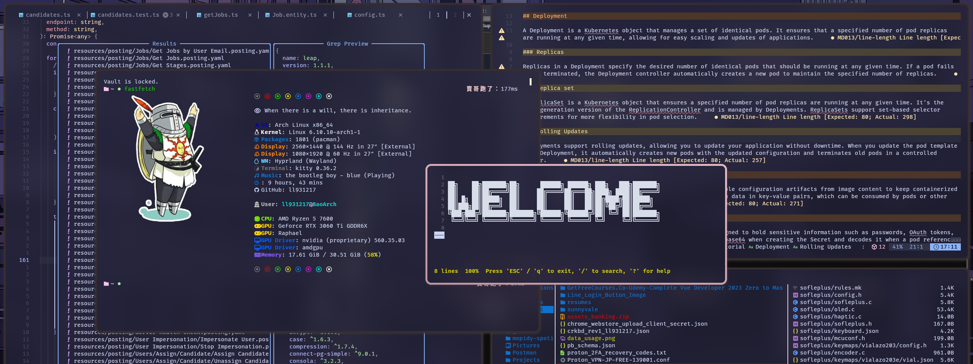Click the C file icon for sofleplus/oled.c

795,309
